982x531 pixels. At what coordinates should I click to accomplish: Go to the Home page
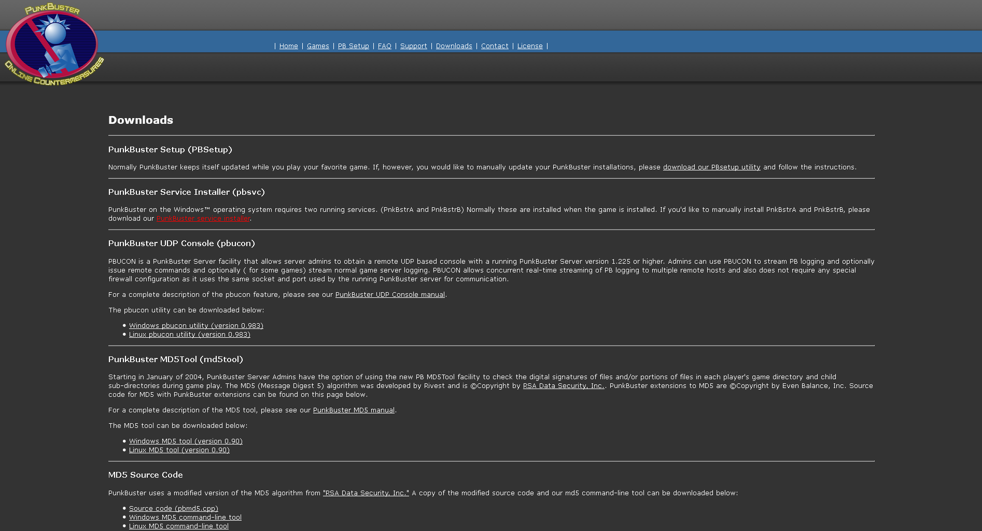point(289,46)
